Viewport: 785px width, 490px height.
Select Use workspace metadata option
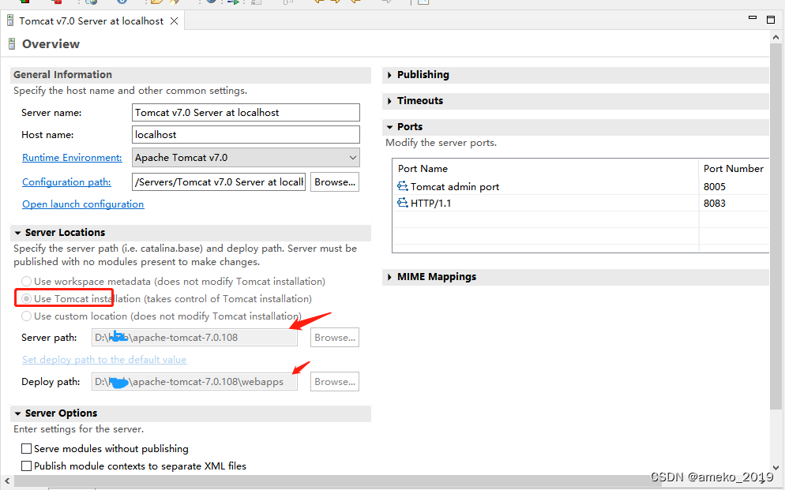tap(27, 281)
